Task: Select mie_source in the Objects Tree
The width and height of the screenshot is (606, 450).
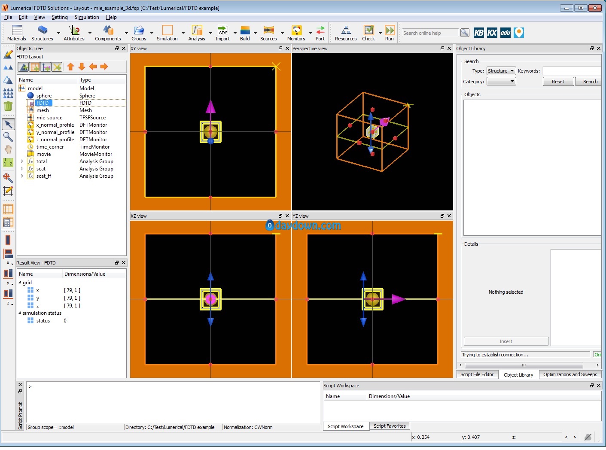Action: tap(49, 118)
